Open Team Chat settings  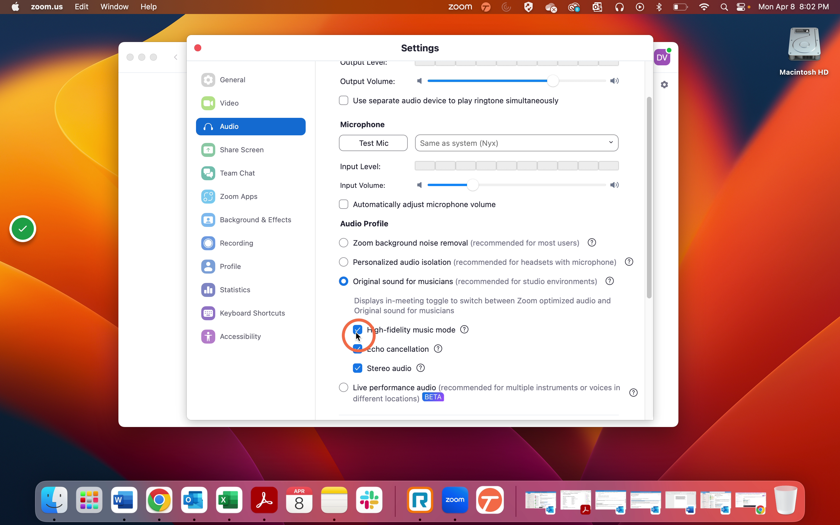tap(251, 173)
